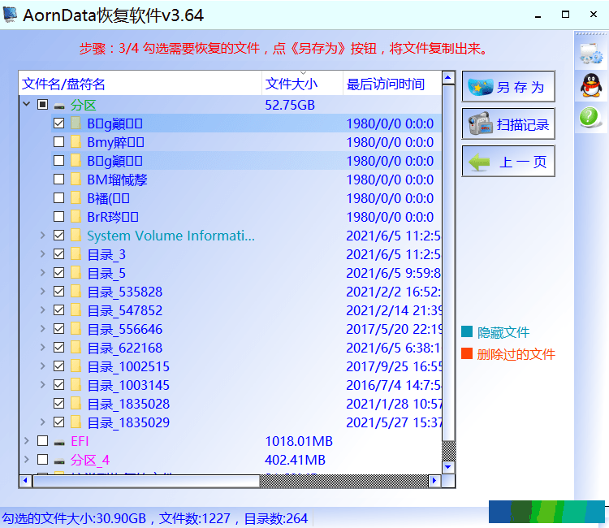Click the teal hidden-files (隐藏文件) color swatch
This screenshot has height=528, width=609.
(466, 331)
